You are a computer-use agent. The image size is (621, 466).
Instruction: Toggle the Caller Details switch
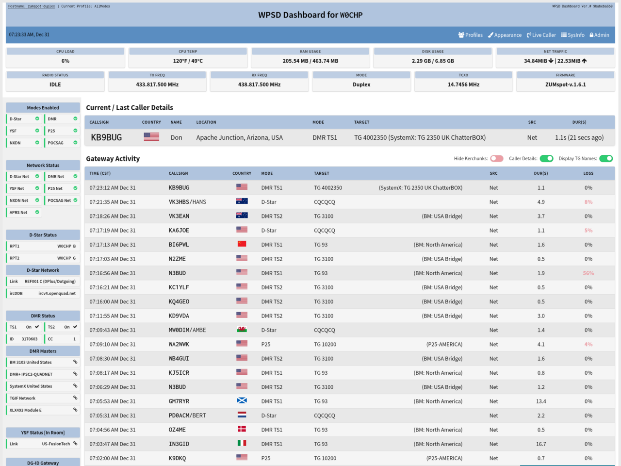coord(547,159)
